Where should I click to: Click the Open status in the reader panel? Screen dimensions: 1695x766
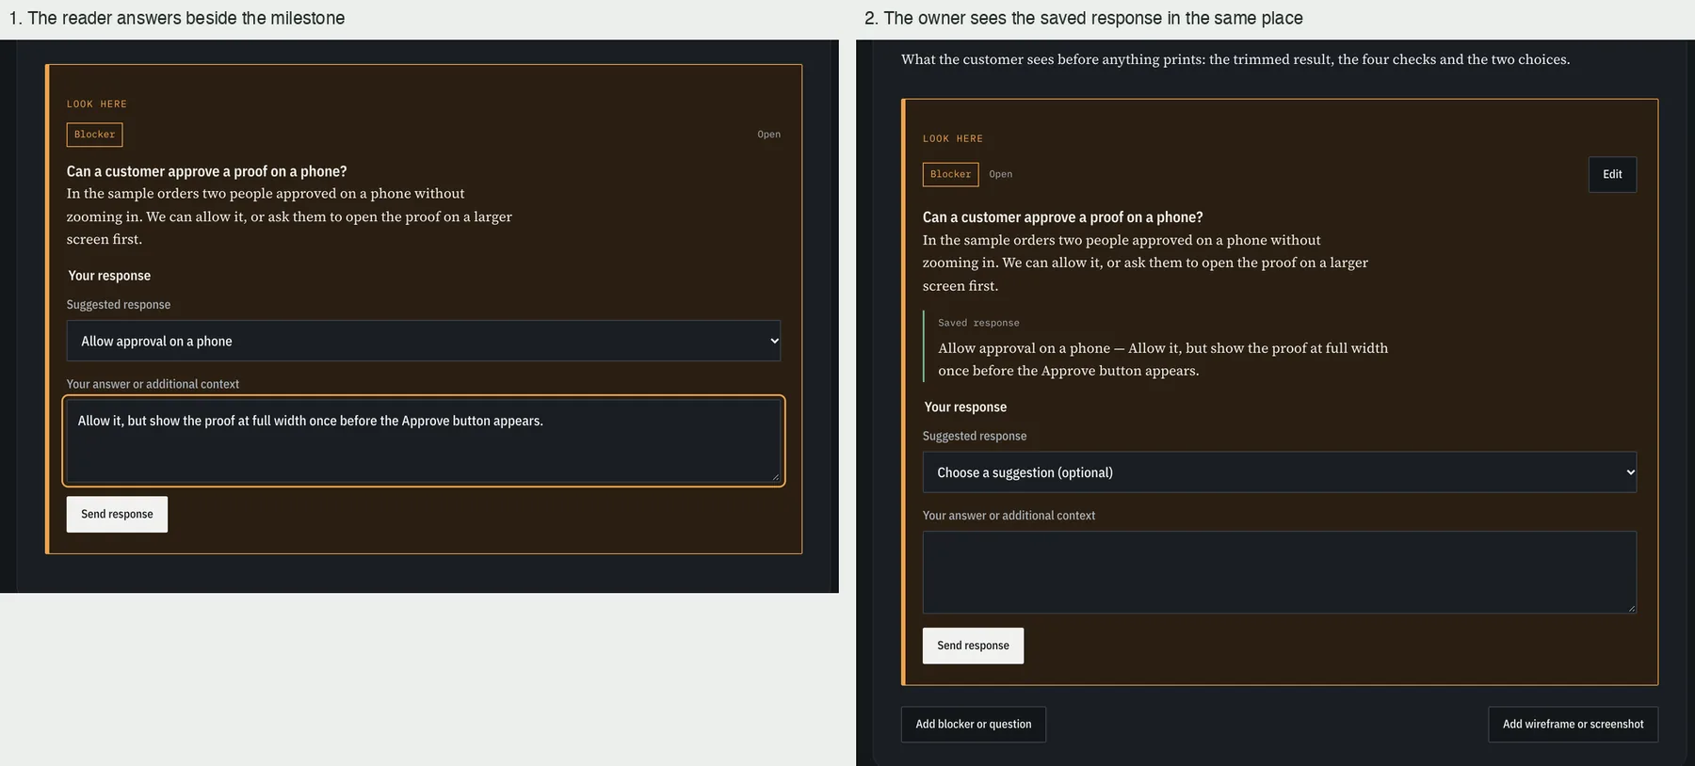pyautogui.click(x=768, y=135)
